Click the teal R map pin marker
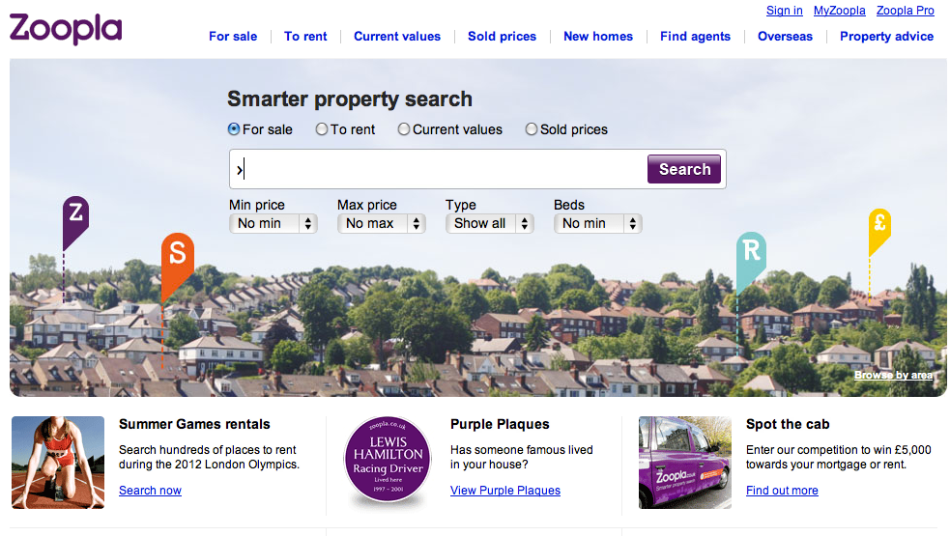The height and width of the screenshot is (536, 950). 751,253
